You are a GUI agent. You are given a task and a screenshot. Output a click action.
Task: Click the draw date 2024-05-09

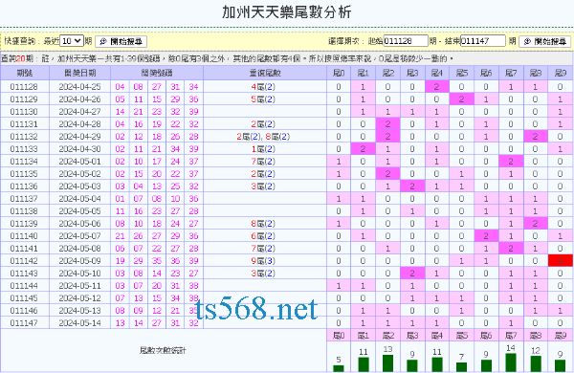point(79,261)
